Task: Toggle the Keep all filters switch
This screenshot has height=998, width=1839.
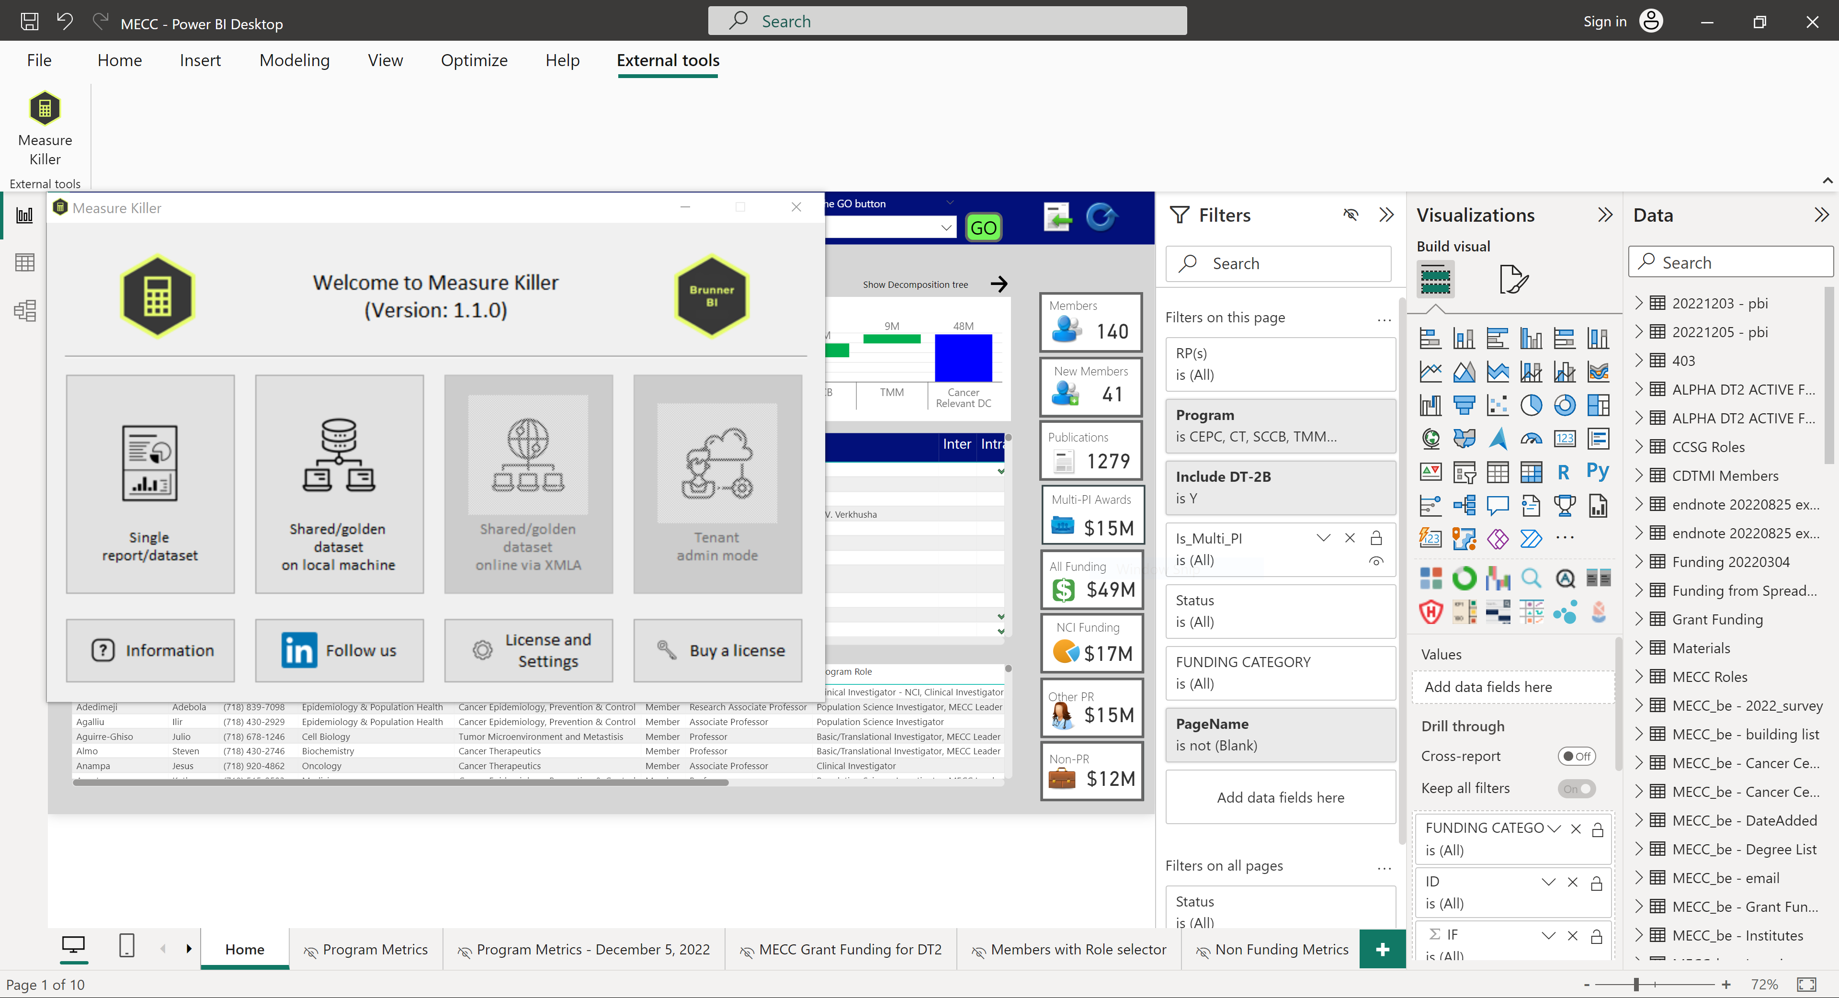Action: [1577, 788]
